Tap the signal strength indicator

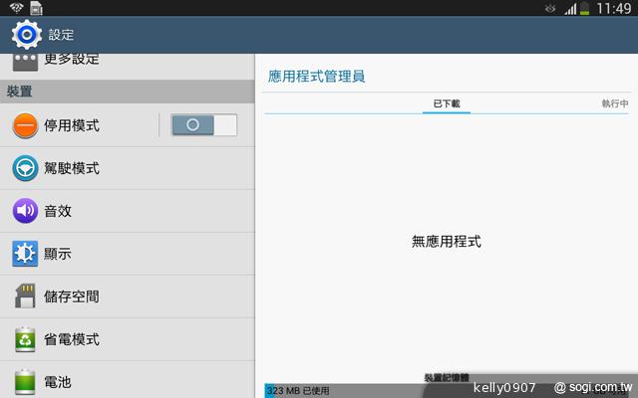coord(570,9)
